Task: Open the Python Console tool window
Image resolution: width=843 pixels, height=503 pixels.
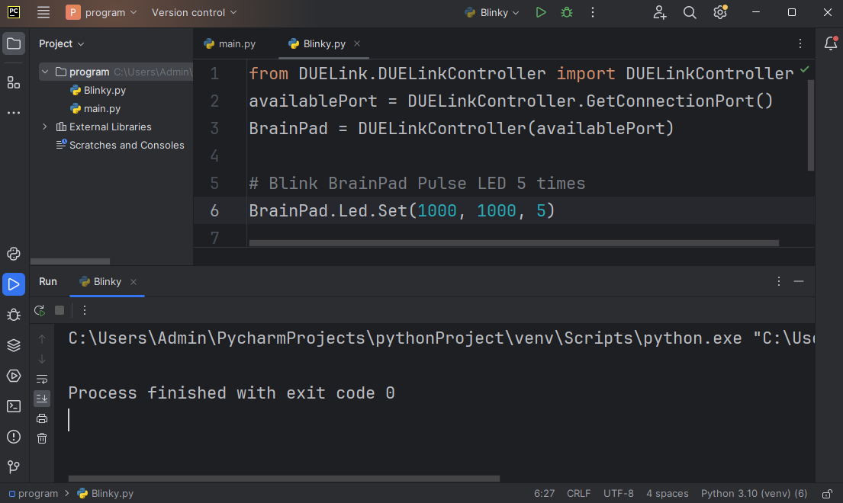Action: coord(14,254)
